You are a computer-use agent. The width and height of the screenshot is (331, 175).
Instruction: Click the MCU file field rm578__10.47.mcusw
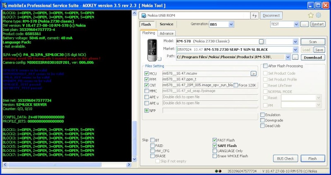(x=206, y=73)
